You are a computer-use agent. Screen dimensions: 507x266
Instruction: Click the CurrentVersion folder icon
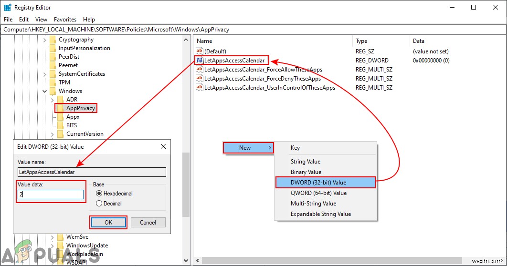click(x=61, y=134)
